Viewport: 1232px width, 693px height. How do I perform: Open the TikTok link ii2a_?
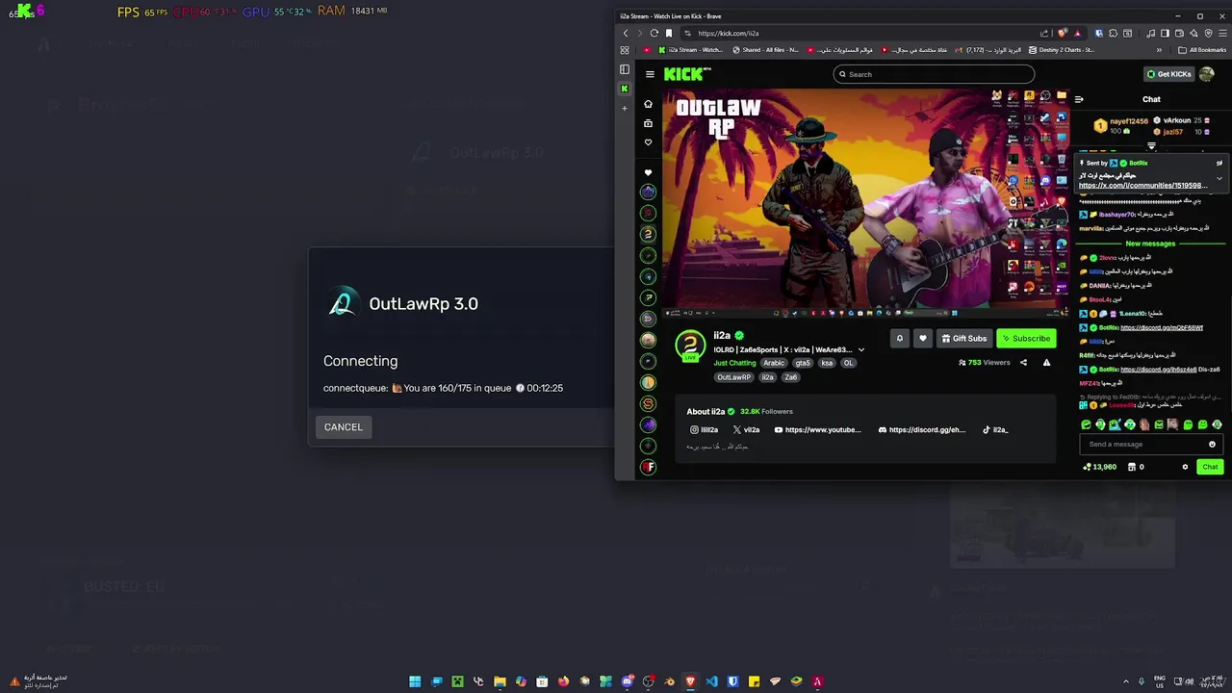[x=995, y=430]
